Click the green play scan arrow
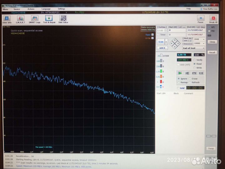Viewport: 225px width, 169px height. pos(180,73)
